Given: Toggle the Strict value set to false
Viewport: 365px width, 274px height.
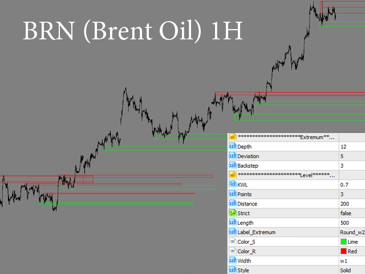Looking at the screenshot, I should (x=348, y=213).
